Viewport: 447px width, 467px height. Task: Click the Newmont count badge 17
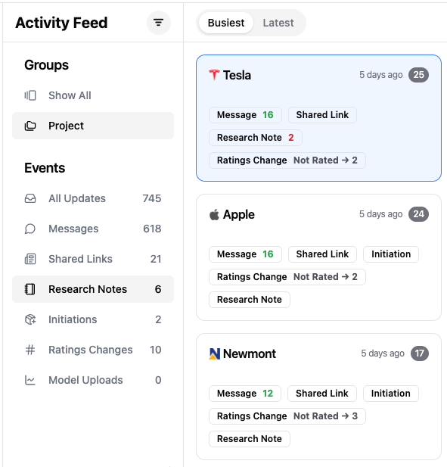(x=420, y=353)
